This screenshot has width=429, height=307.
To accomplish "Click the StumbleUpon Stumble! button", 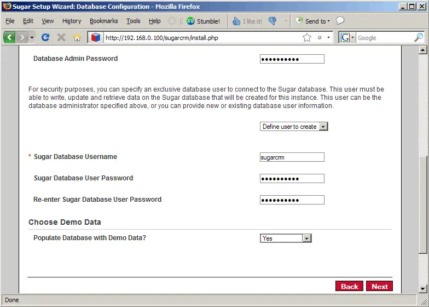I will pos(203,21).
